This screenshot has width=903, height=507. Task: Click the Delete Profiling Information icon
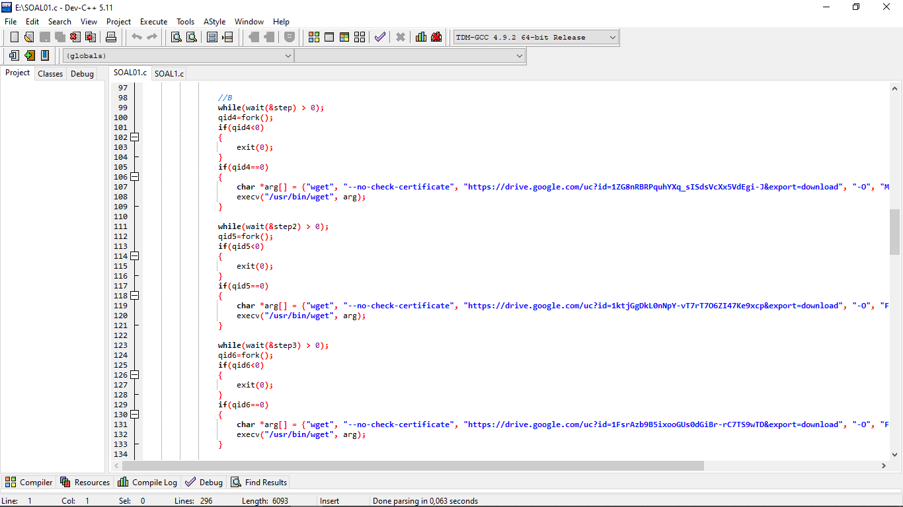(x=436, y=37)
